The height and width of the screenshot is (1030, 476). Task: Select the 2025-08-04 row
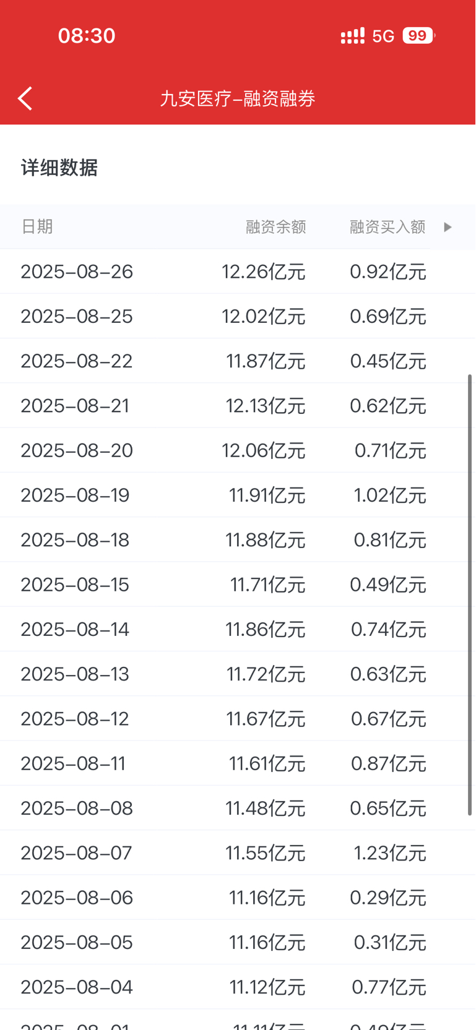point(238,987)
